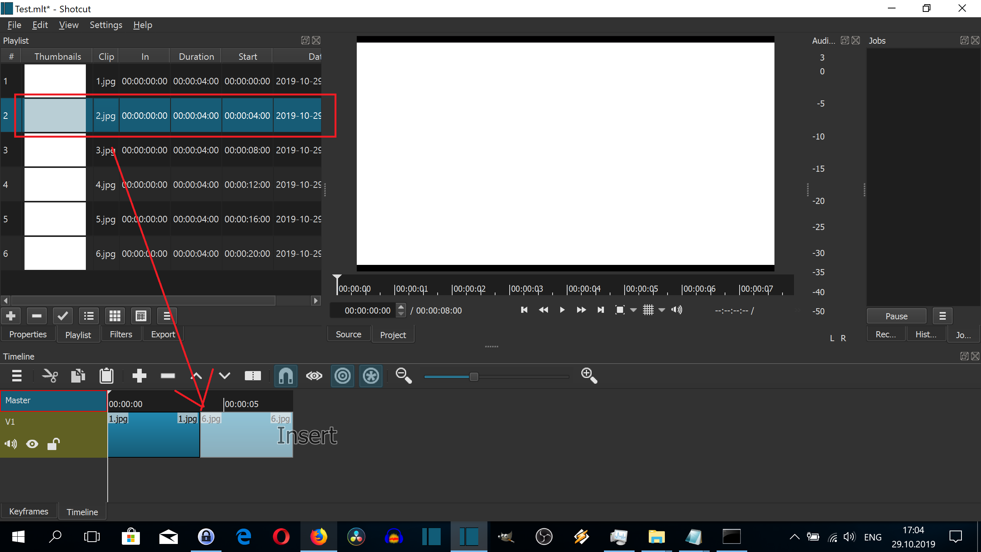Switch to the Keyframes tab
981x552 pixels.
[29, 511]
